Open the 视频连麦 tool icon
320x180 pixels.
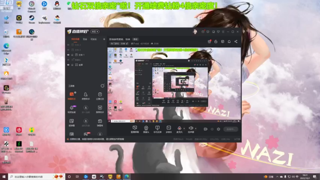(x=72, y=109)
